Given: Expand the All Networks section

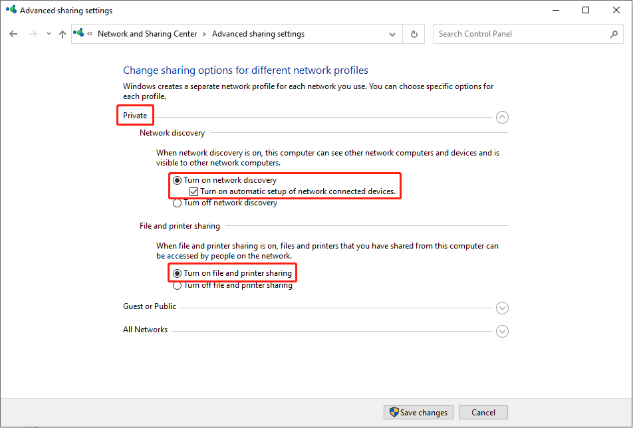Looking at the screenshot, I should 502,331.
